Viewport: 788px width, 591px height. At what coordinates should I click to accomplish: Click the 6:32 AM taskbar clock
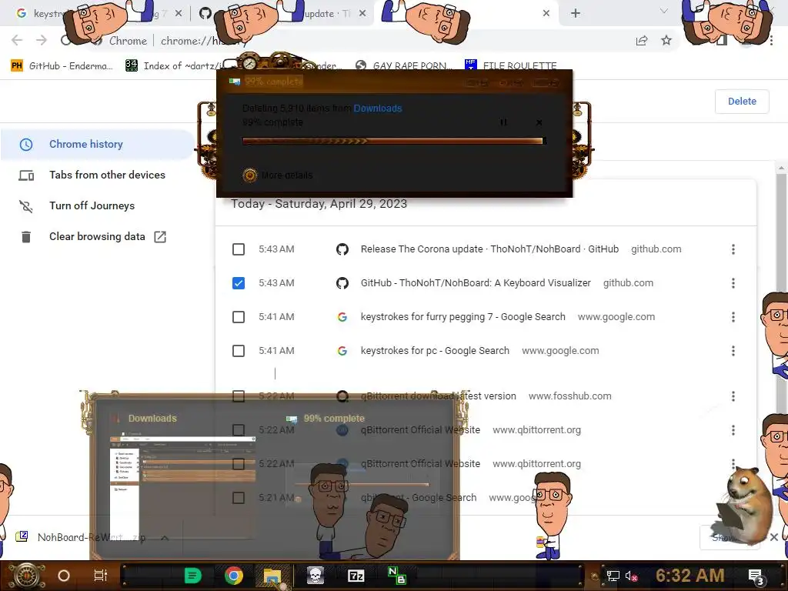tap(690, 576)
